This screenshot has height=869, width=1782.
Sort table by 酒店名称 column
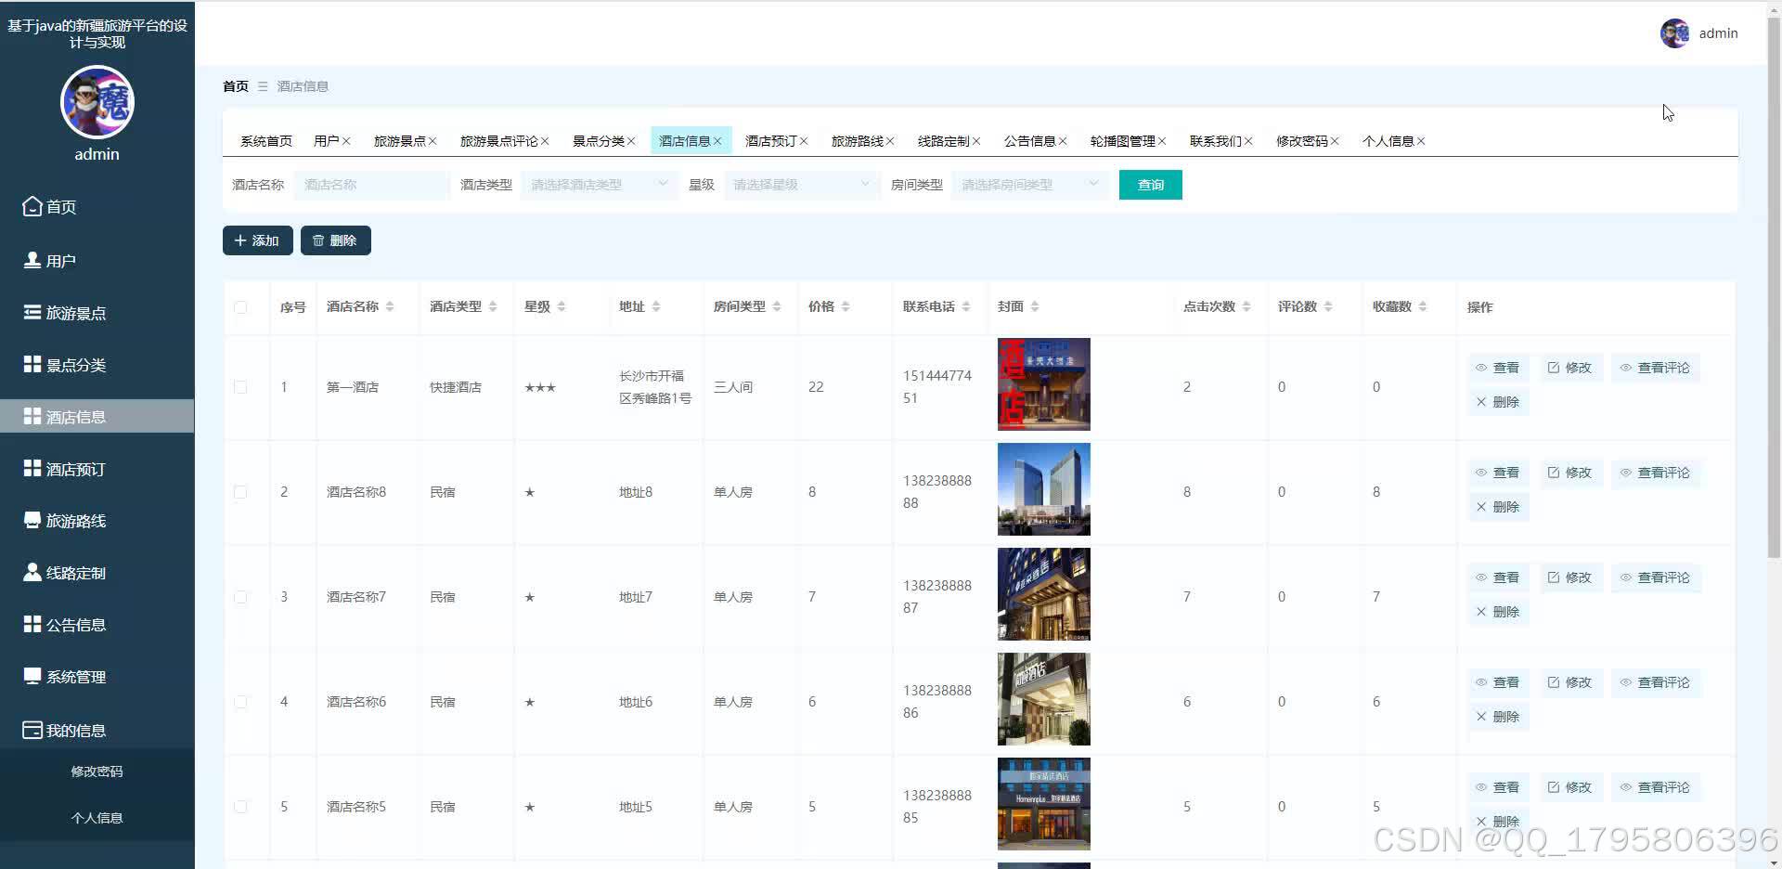click(x=390, y=306)
